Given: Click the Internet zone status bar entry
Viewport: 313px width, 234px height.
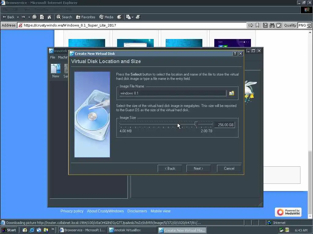Looking at the screenshot, I should point(277,223).
